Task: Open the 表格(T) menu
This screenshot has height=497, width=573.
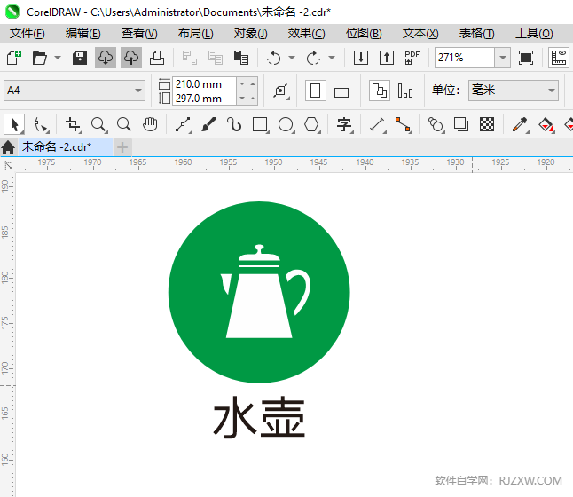Action: tap(476, 33)
